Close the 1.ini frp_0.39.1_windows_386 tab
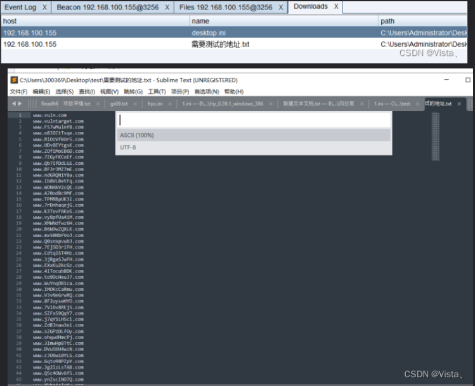Image resolution: width=475 pixels, height=386 pixels. [x=271, y=104]
